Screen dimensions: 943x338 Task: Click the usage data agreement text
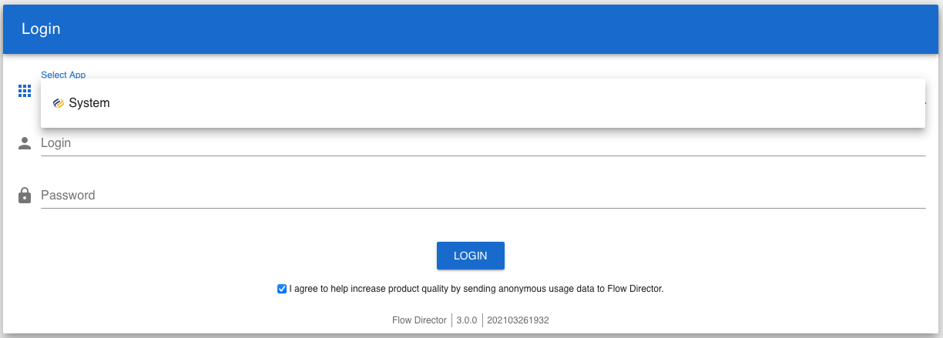coord(476,289)
